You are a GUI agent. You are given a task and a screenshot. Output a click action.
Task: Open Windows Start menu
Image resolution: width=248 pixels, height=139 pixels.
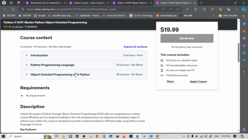tap(3, 136)
